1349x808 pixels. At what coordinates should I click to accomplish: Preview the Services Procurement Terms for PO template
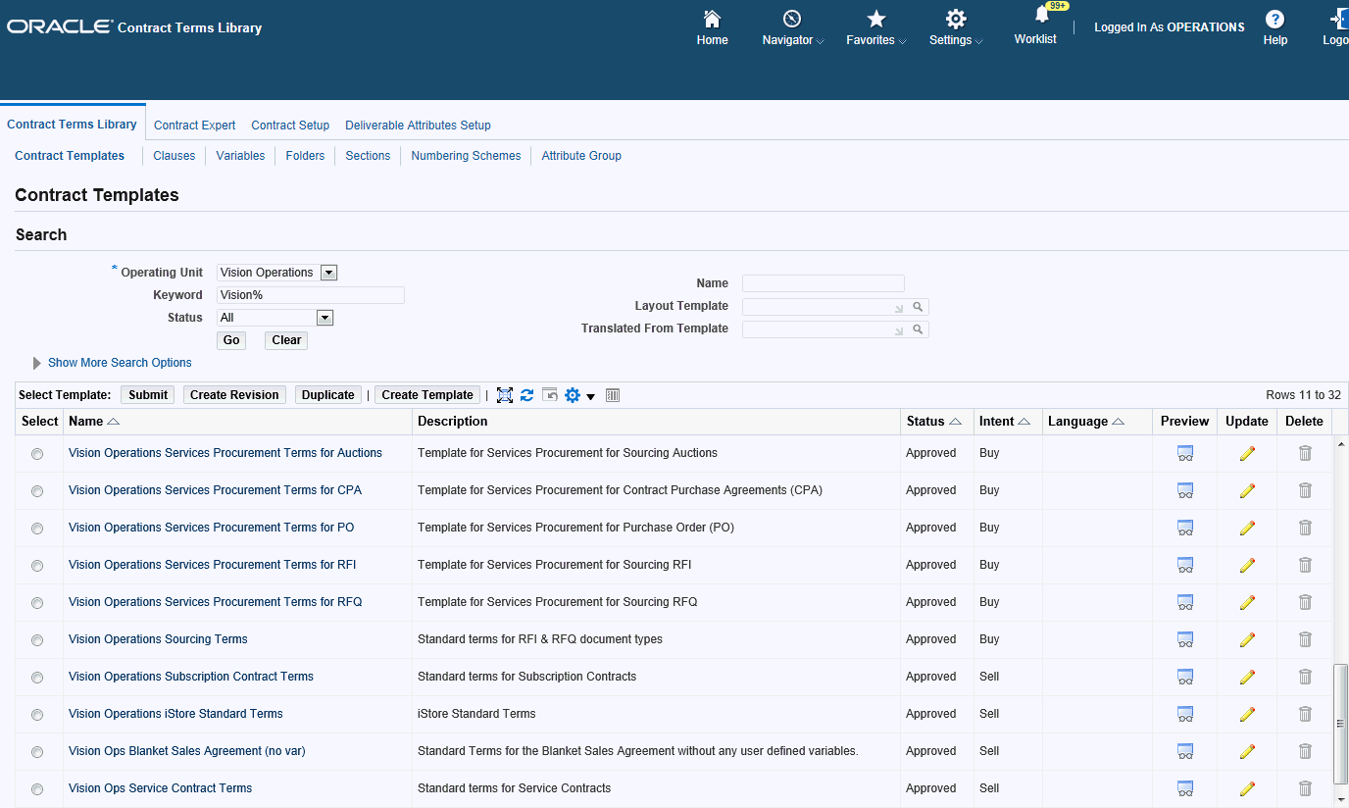[1185, 528]
